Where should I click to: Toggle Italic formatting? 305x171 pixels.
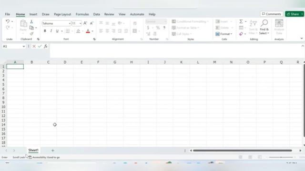[x=51, y=31]
